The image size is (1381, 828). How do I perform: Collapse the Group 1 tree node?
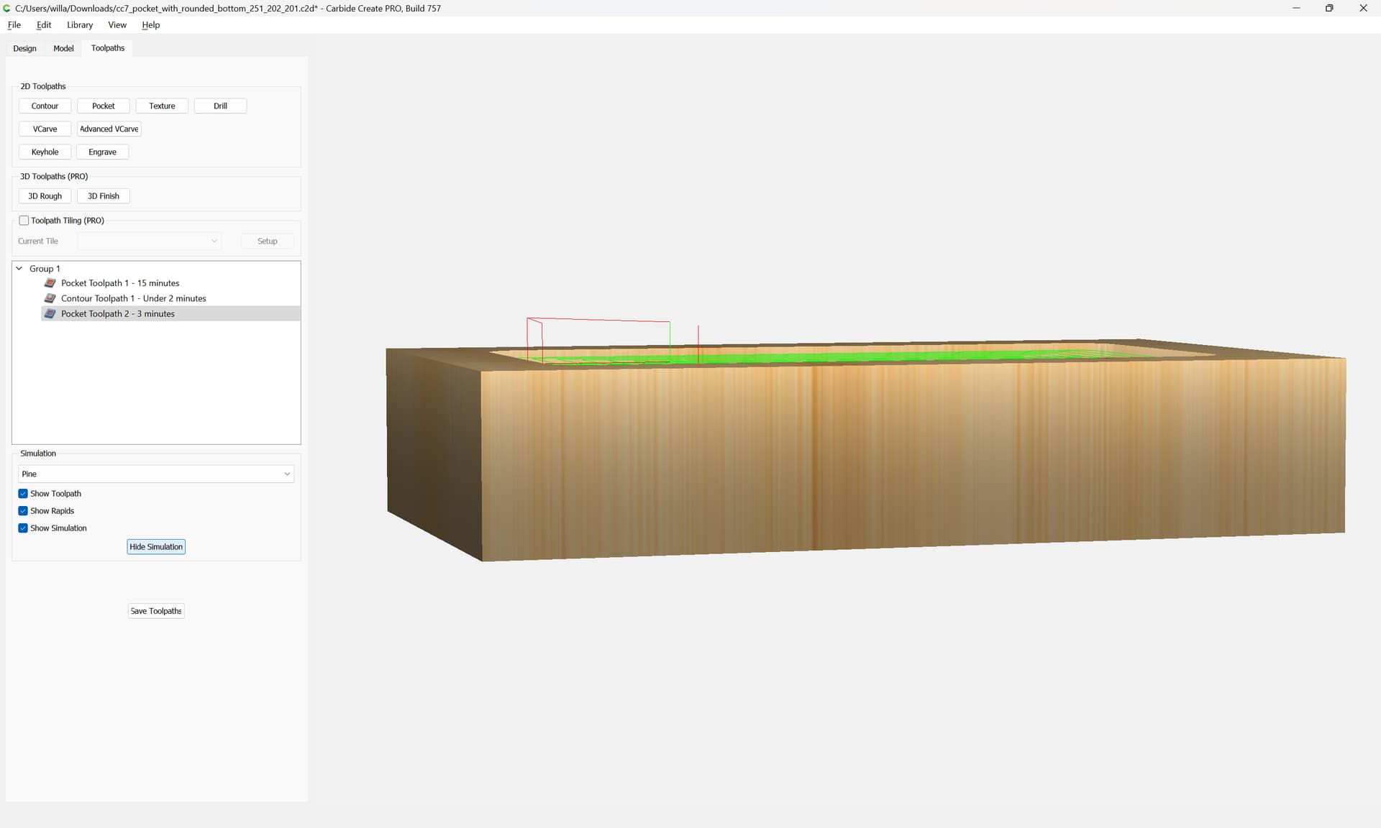click(x=19, y=269)
